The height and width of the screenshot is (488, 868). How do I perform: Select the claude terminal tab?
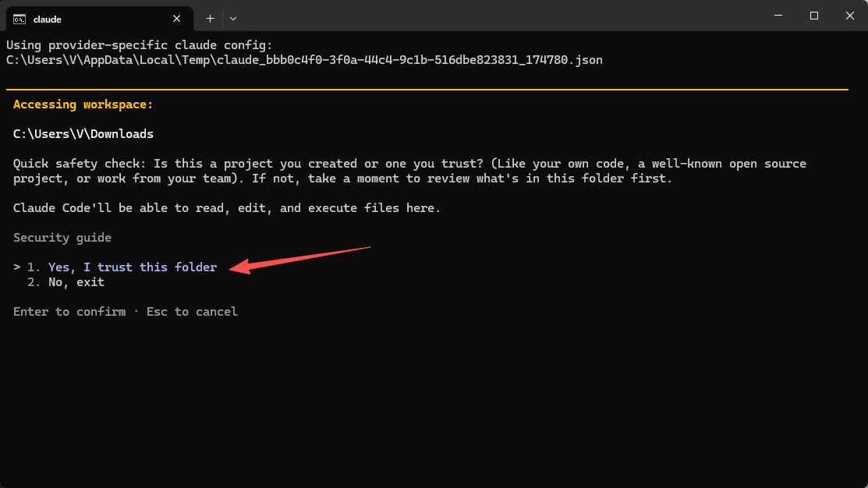click(x=100, y=19)
